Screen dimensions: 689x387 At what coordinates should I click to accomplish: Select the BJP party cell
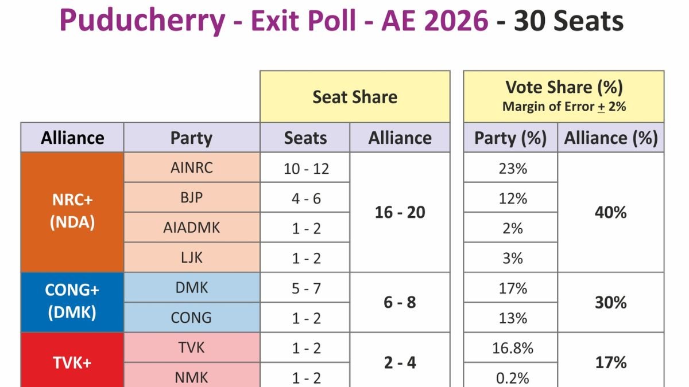(x=191, y=198)
